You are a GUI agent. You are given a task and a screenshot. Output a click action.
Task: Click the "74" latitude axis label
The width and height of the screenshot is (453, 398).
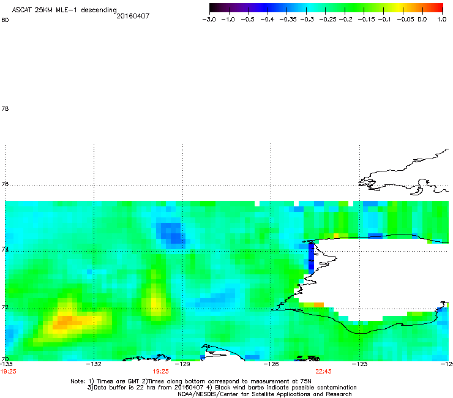click(x=5, y=249)
